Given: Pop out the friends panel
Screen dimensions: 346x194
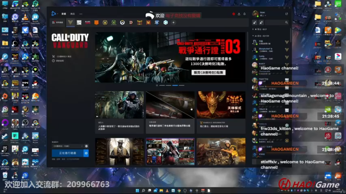Looking at the screenshot, I should tap(287, 14).
